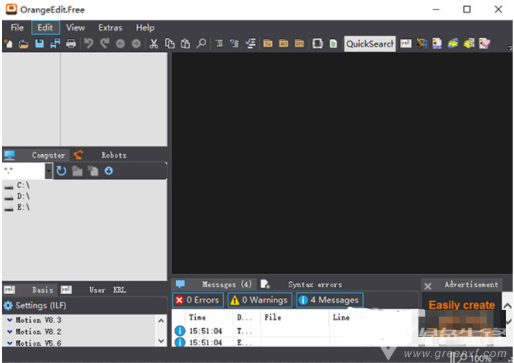
Task: Close the Advertisement panel
Action: tap(427, 287)
